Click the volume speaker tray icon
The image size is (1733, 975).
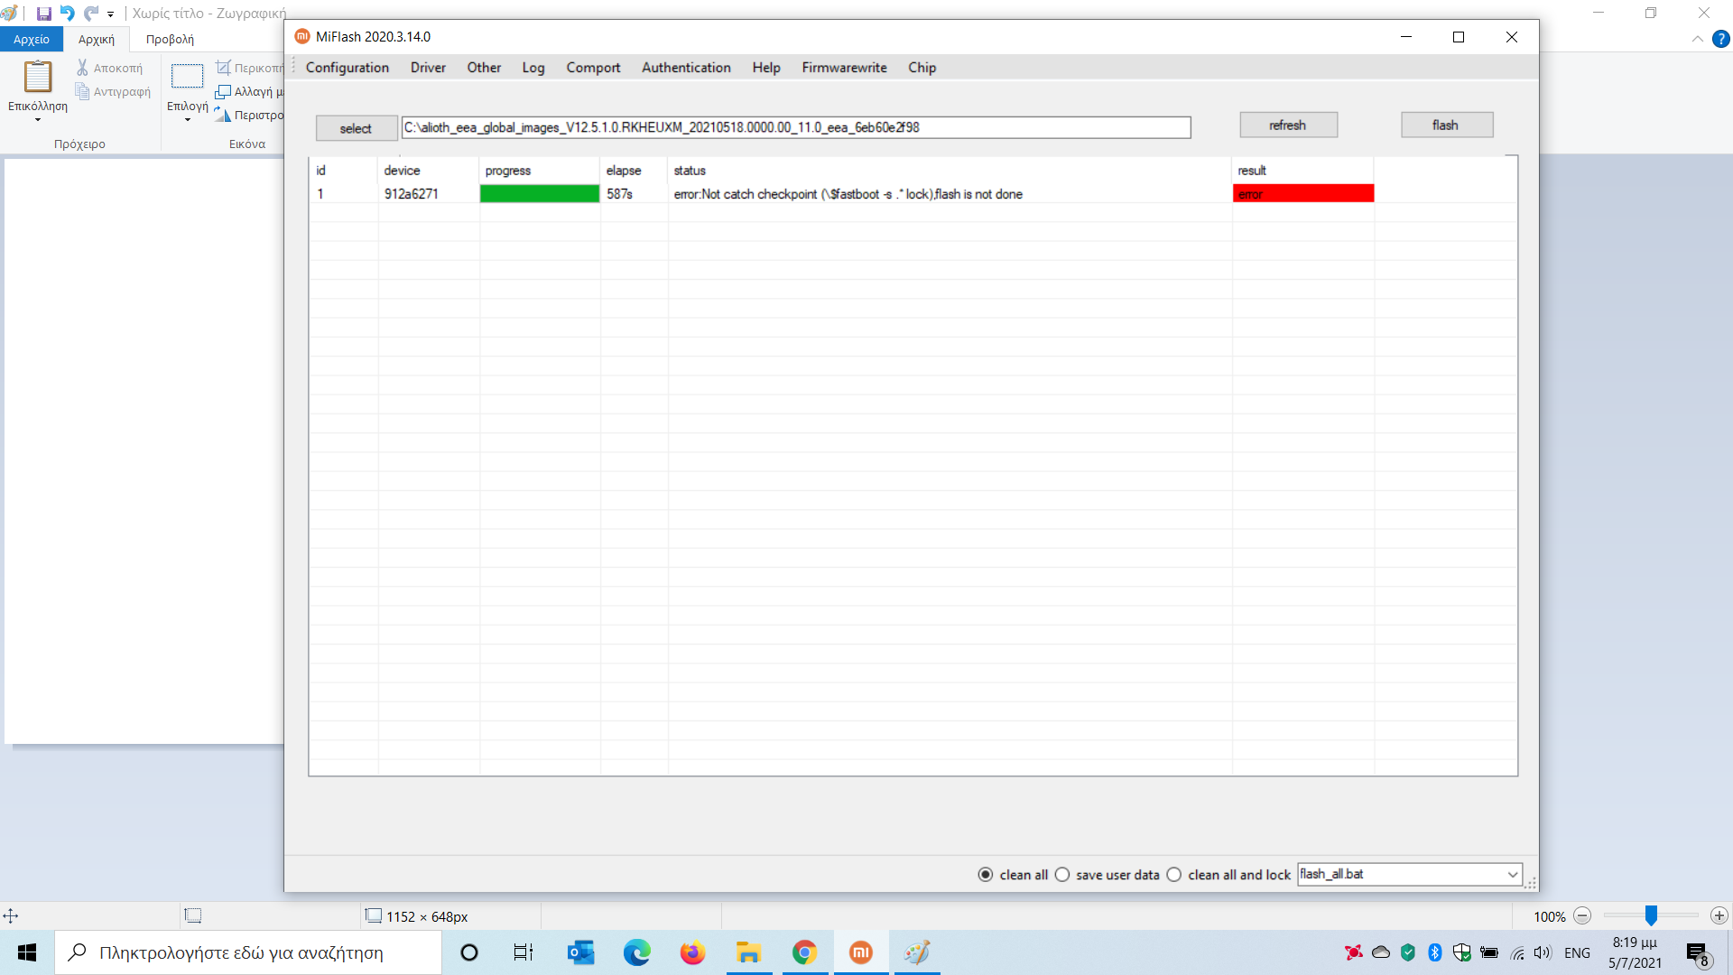click(x=1543, y=952)
